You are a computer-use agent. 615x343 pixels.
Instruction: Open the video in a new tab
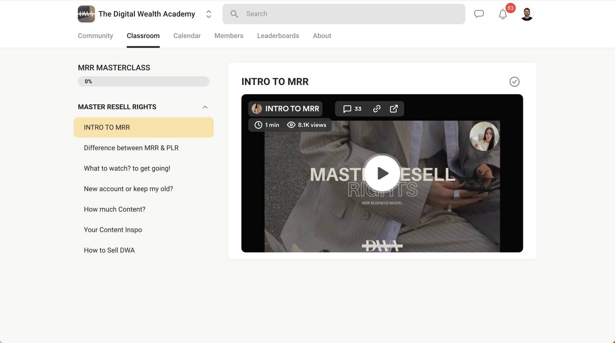tap(394, 109)
